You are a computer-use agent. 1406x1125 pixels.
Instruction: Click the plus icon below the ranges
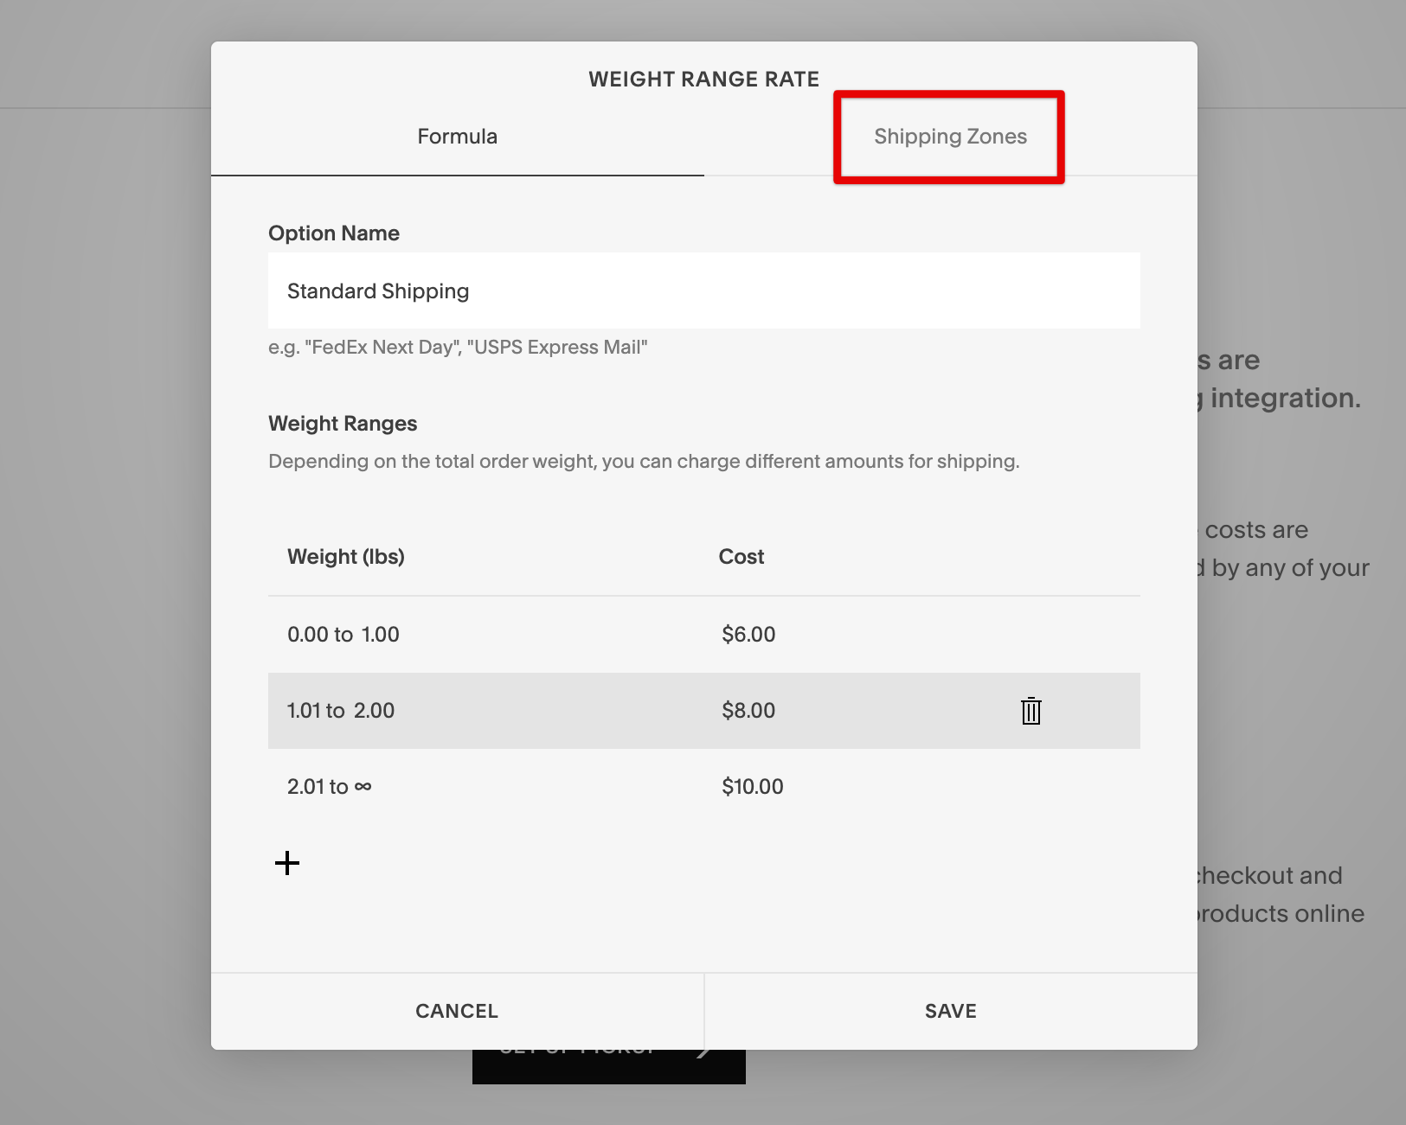[286, 862]
